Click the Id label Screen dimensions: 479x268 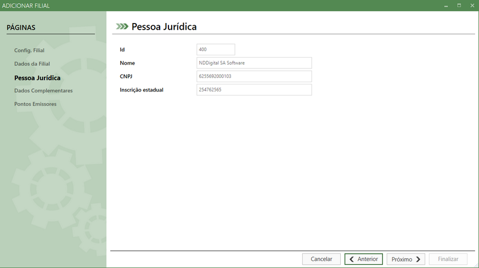[x=122, y=49]
